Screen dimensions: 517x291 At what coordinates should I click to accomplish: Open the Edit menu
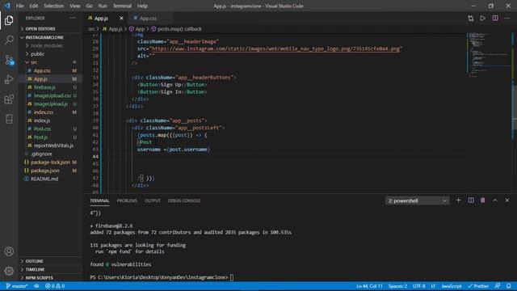click(x=34, y=6)
